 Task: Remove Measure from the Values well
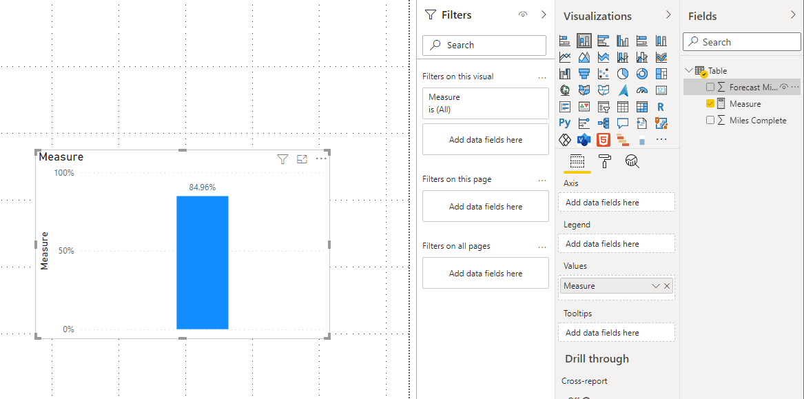point(667,286)
